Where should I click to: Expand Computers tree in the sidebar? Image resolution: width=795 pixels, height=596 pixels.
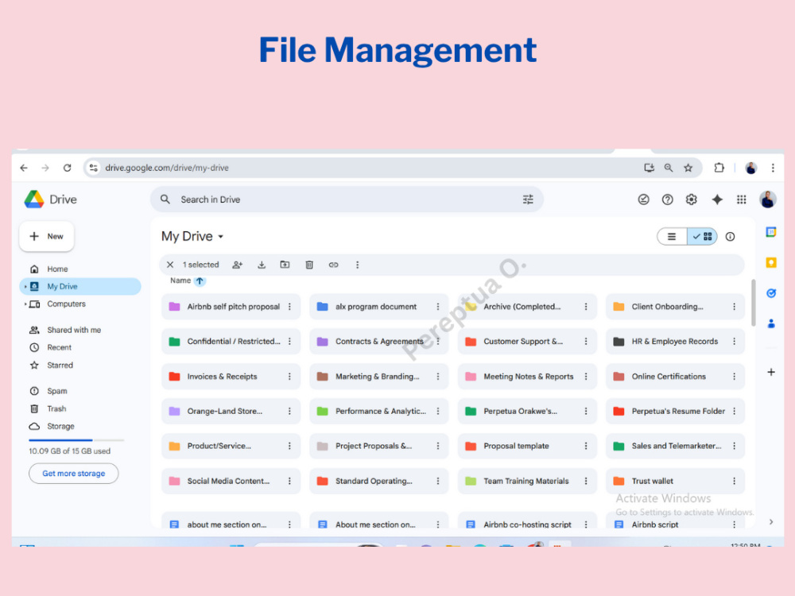pos(25,304)
